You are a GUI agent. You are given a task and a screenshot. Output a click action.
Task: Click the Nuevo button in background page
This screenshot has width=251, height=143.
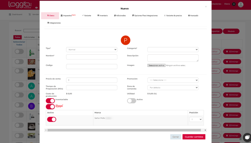point(231,31)
